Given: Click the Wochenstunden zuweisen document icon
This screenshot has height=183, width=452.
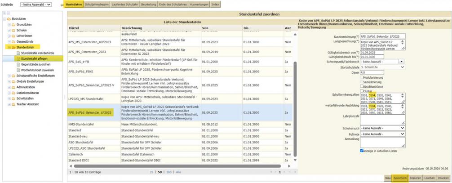Looking at the screenshot, I should [x=18, y=70].
